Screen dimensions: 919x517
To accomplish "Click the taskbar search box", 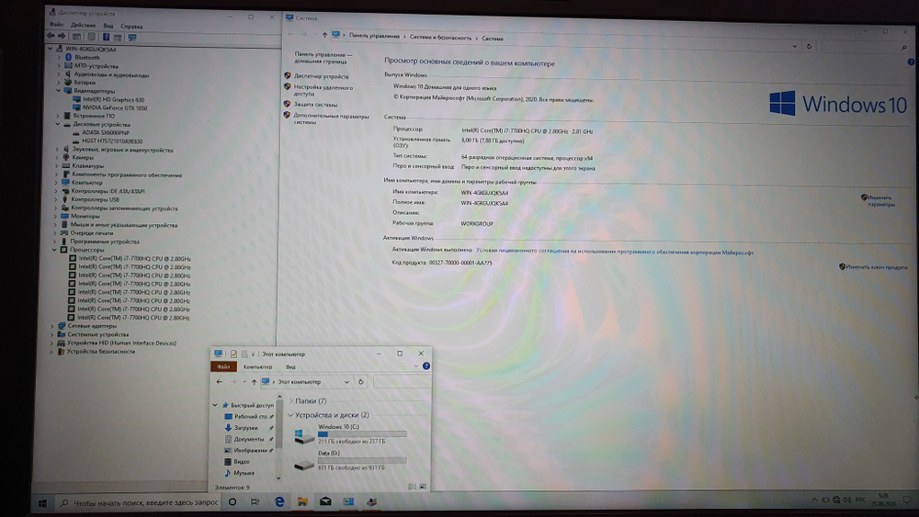I will (x=139, y=503).
